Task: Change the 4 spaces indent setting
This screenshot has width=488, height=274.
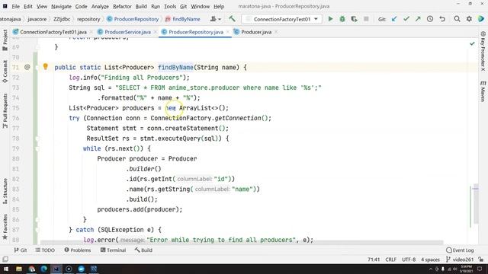Action: 430,260
